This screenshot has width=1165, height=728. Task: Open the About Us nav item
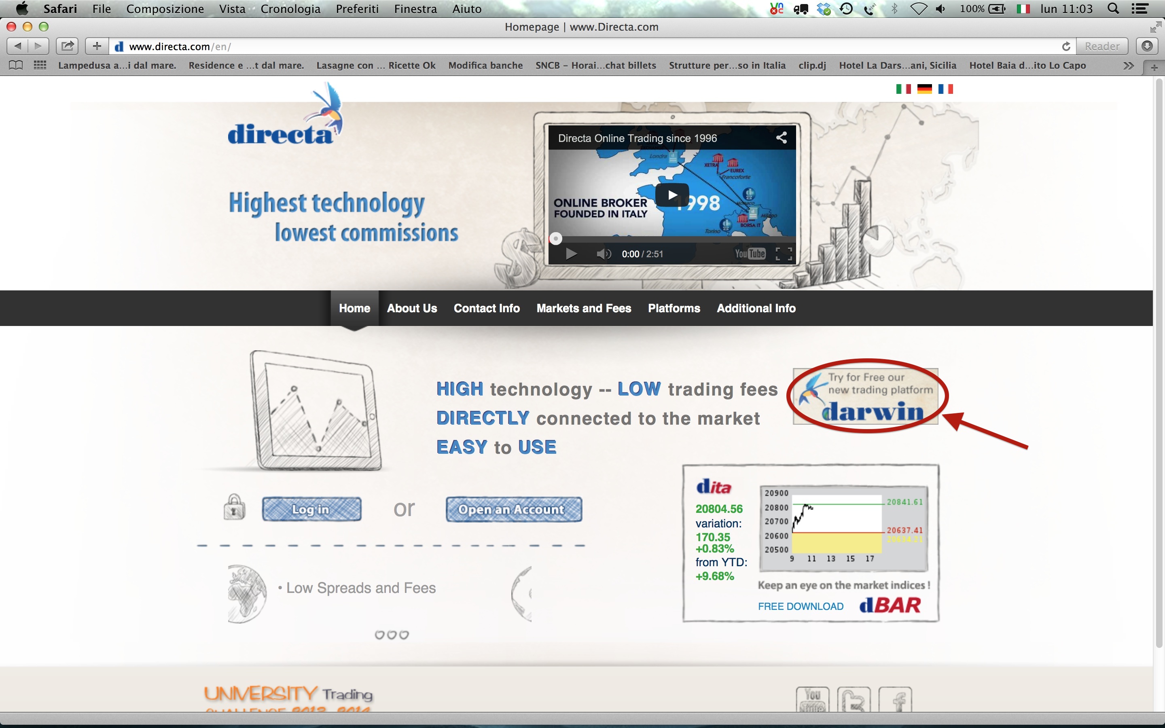click(x=412, y=308)
